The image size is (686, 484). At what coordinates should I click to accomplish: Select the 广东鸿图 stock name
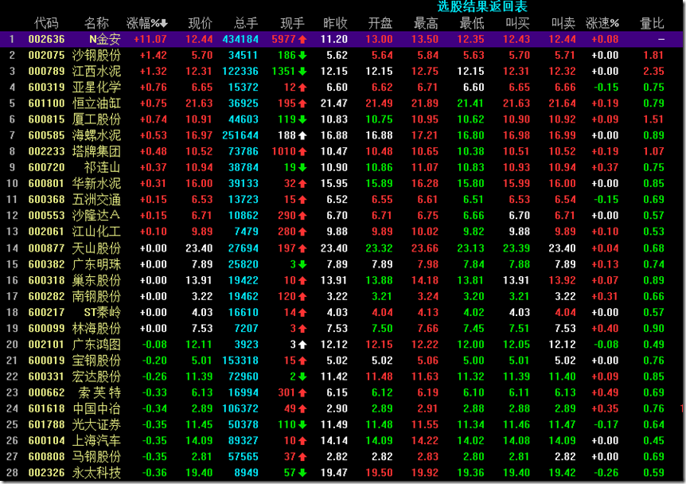[96, 345]
